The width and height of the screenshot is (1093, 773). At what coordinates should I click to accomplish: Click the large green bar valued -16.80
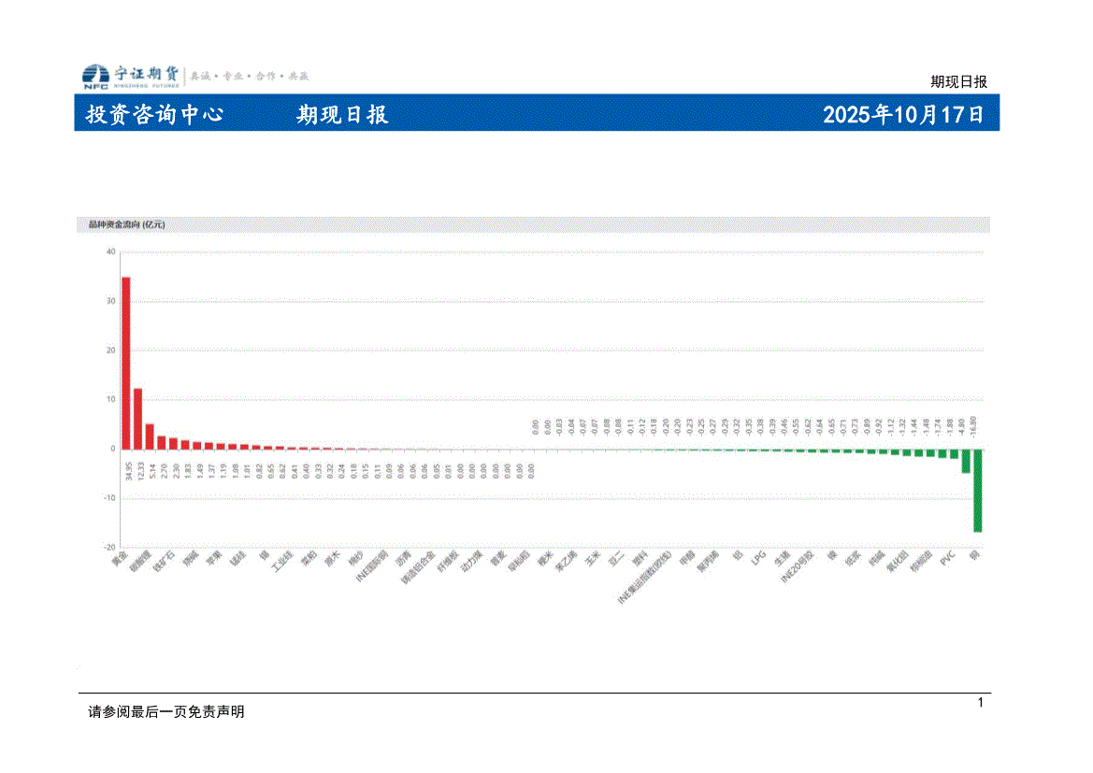pos(978,490)
